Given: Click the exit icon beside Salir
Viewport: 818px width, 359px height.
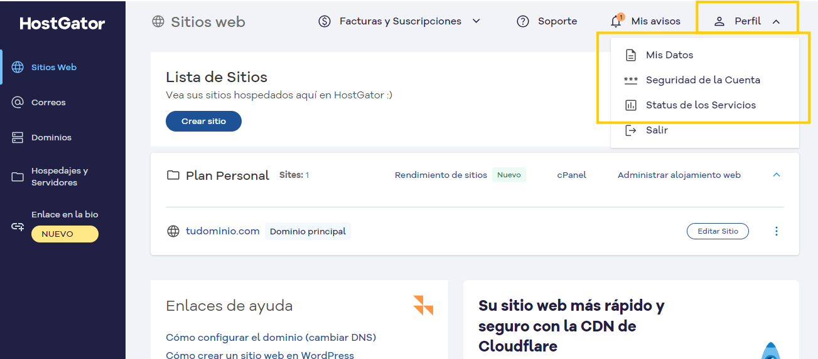Looking at the screenshot, I should click(631, 130).
